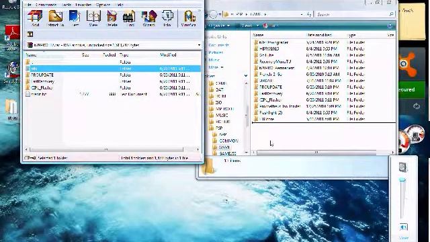This screenshot has height=242, width=430.
Task: Click the Explorer search magnifier icon
Action: tap(391, 14)
